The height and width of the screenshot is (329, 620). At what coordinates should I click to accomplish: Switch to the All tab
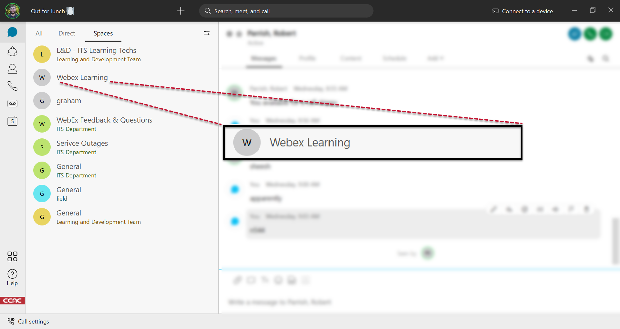[39, 33]
